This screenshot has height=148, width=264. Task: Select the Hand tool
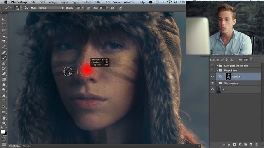(4, 118)
